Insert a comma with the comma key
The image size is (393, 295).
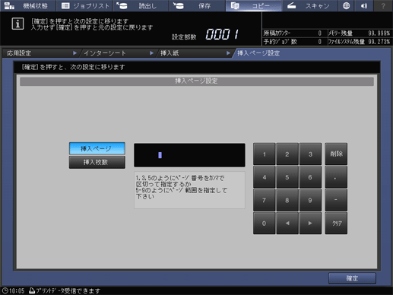[336, 177]
